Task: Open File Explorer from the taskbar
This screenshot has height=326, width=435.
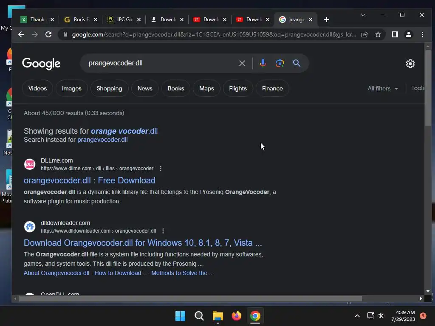Action: (x=218, y=316)
